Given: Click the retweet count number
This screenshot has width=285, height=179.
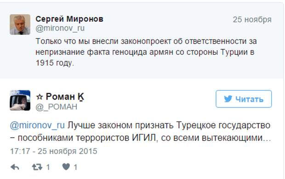Looking at the screenshot, I should (x=48, y=167).
